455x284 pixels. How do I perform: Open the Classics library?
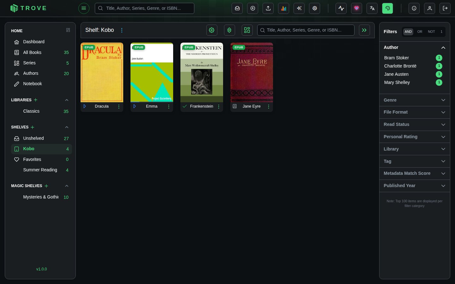[41, 111]
